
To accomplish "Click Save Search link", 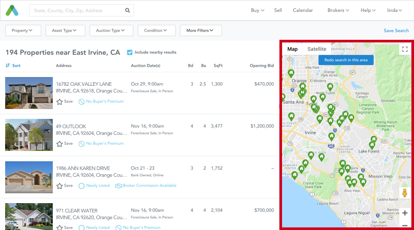I will 396,30.
